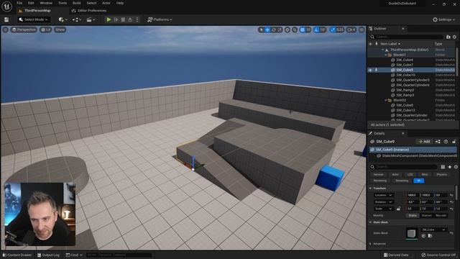460x259 pixels.
Task: Open the Actor menu
Action: point(106,3)
